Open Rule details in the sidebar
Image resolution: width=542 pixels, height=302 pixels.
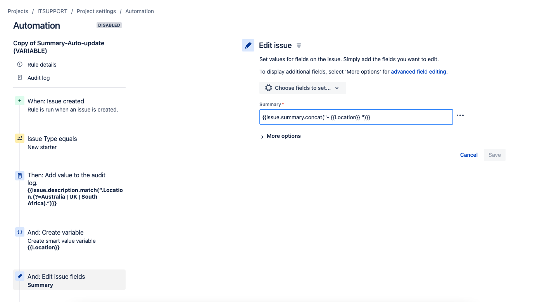42,65
